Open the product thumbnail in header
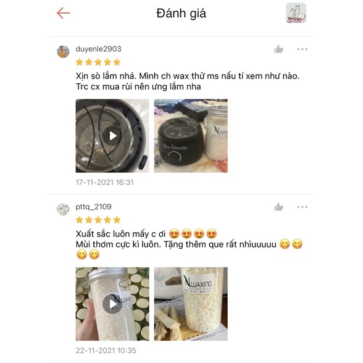The image size is (363, 363). pyautogui.click(x=296, y=13)
